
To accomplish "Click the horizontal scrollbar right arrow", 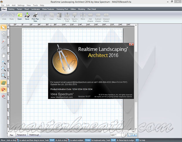I will tap(133, 131).
